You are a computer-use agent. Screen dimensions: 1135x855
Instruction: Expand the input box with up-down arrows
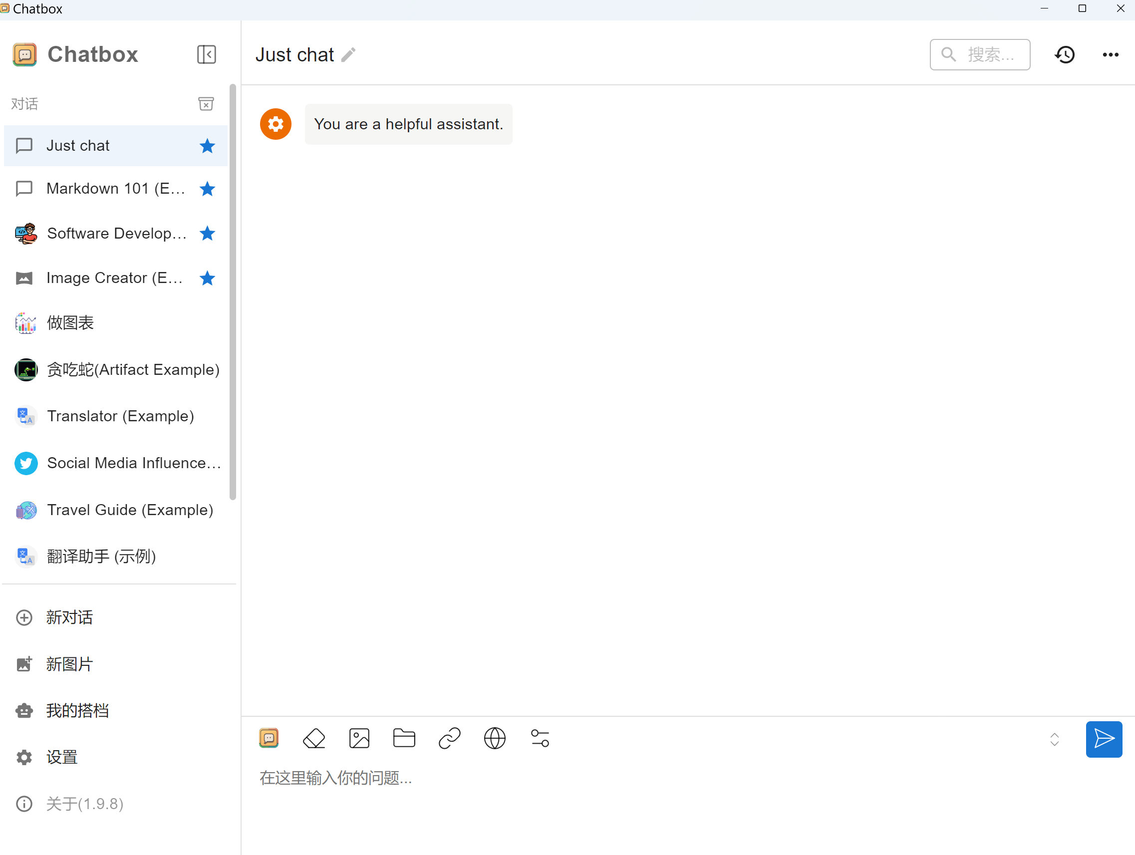pos(1055,739)
